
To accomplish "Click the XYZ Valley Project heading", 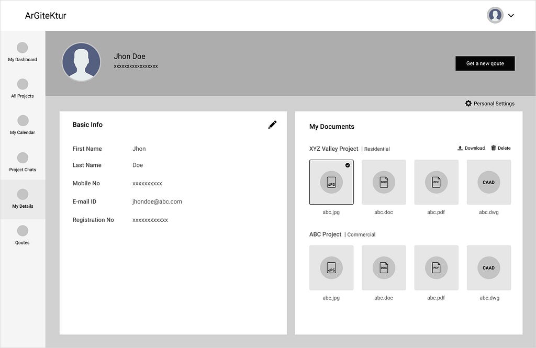I will click(x=333, y=149).
